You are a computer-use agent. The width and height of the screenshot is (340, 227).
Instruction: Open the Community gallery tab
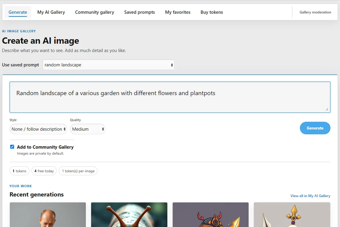pyautogui.click(x=94, y=12)
